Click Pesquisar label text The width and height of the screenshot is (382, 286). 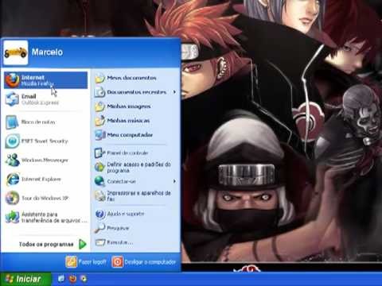(x=118, y=228)
